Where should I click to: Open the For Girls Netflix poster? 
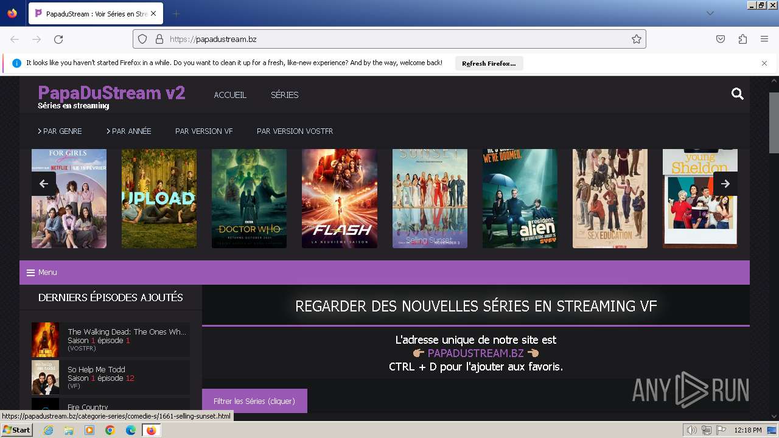click(x=69, y=198)
